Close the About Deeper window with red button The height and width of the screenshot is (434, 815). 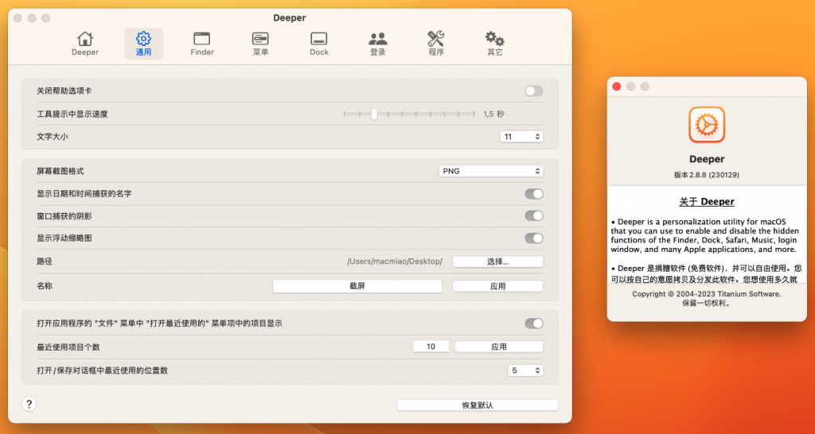pyautogui.click(x=617, y=87)
